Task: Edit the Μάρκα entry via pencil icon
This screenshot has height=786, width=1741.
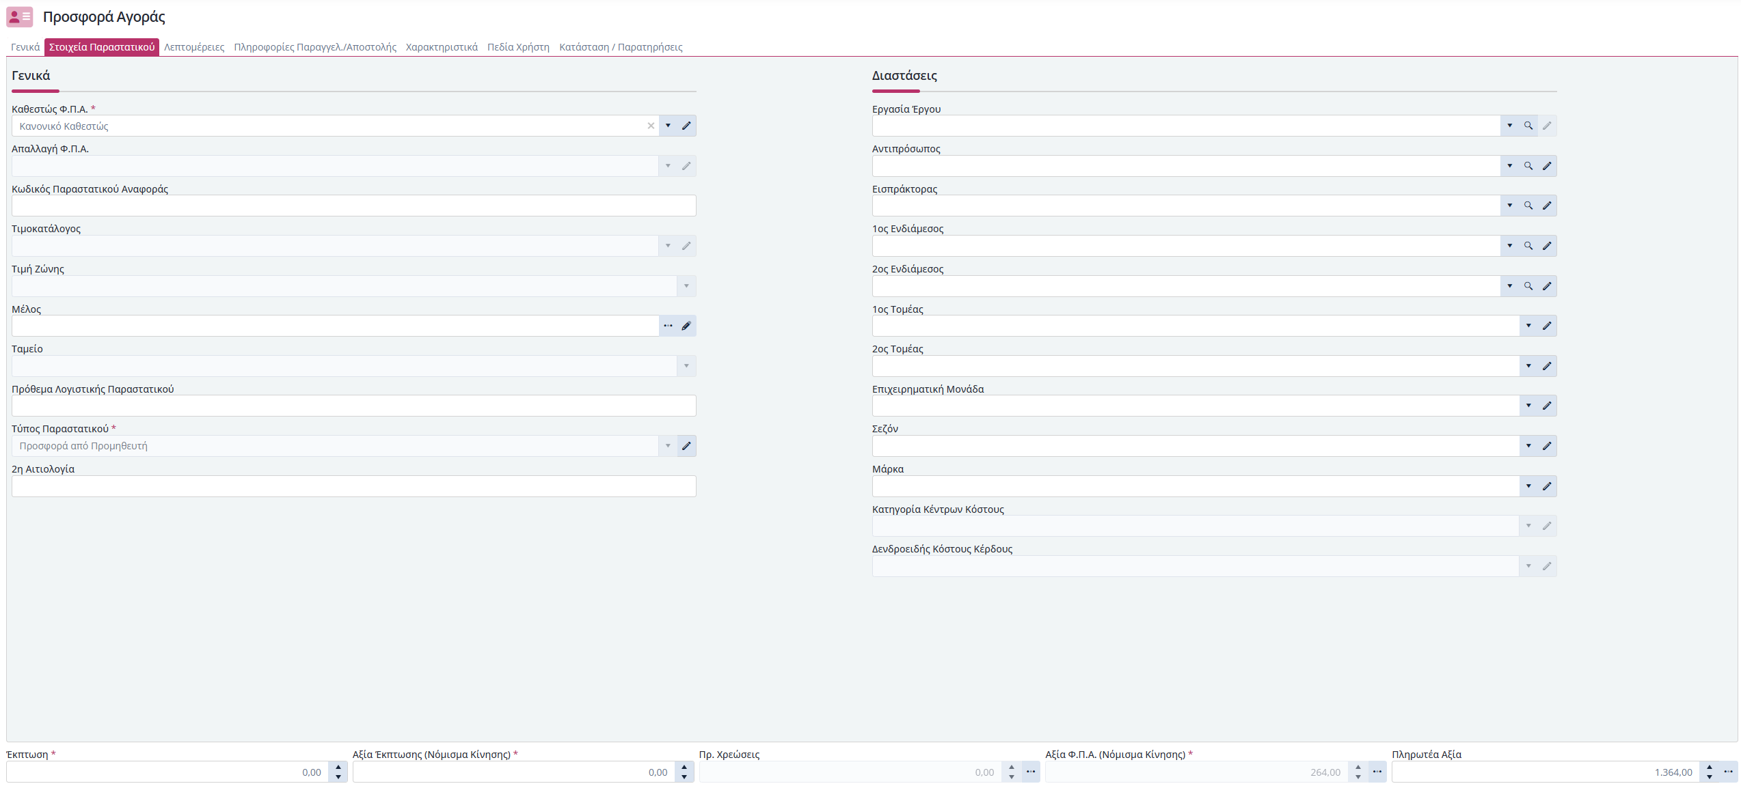Action: [x=1547, y=486]
